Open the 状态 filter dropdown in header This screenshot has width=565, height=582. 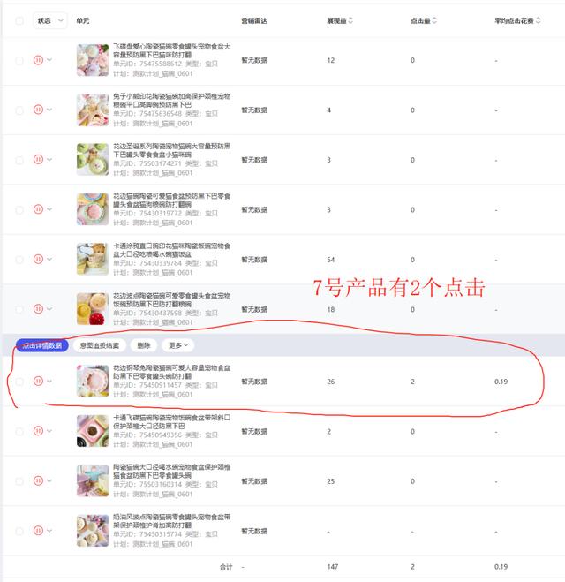[50, 21]
